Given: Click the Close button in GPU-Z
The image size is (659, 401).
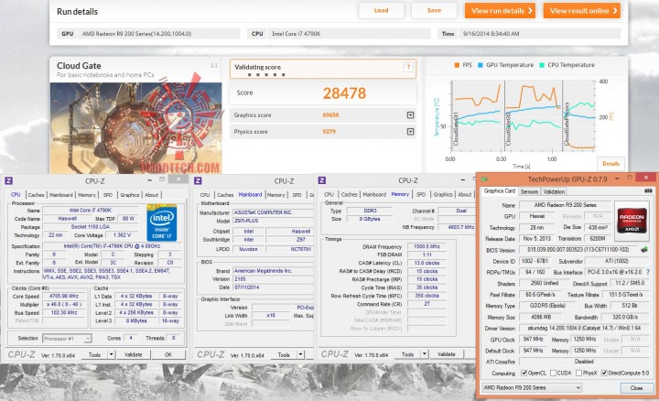Looking at the screenshot, I should 636,388.
